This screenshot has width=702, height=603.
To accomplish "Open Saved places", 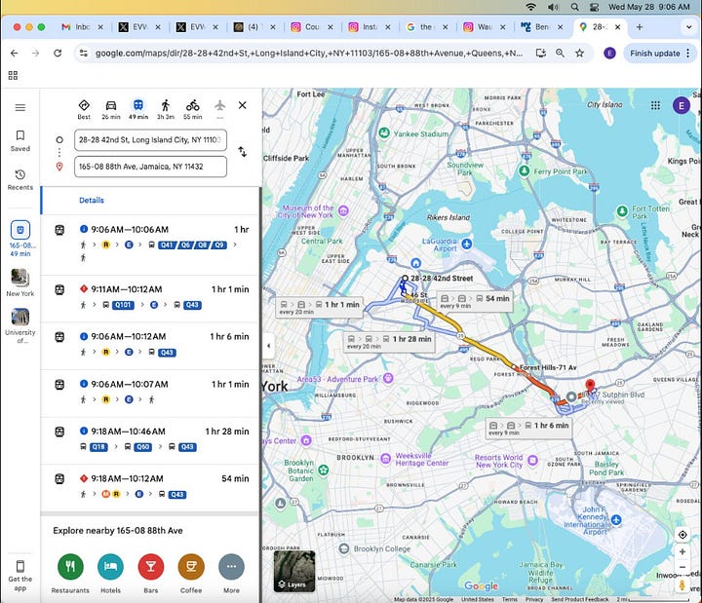I will [20, 141].
